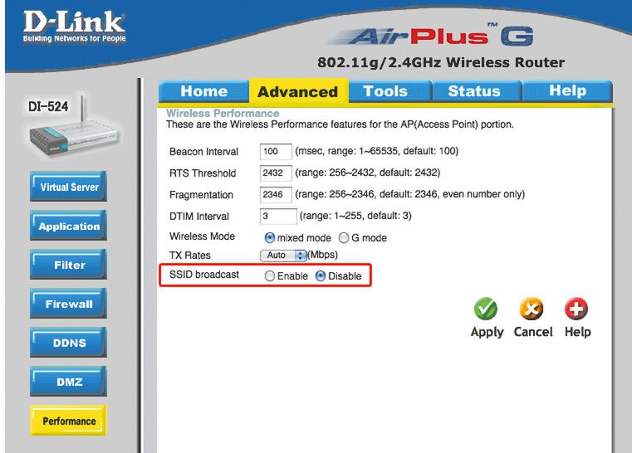The width and height of the screenshot is (632, 453).
Task: Click the RTS Threshold label
Action: (203, 173)
